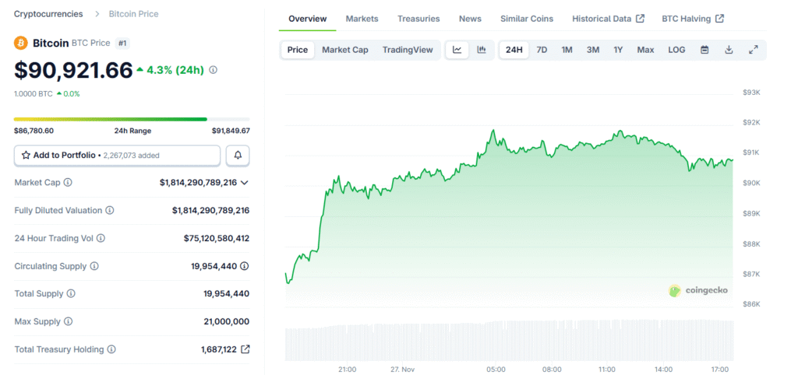Open info icon beside 4.3% (24h)
The image size is (798, 375).
(x=214, y=70)
